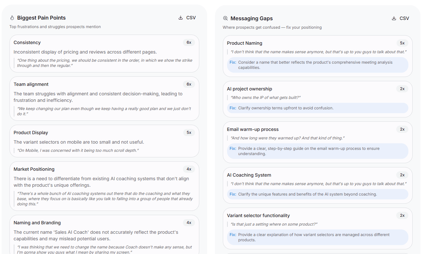Export Biggest Pain Points as CSV
Screen dimensions: 428x254
click(x=187, y=18)
